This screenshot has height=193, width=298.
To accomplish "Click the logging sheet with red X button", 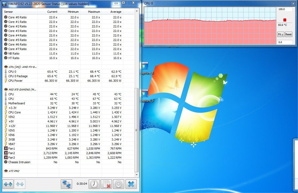I will point(106,184).
